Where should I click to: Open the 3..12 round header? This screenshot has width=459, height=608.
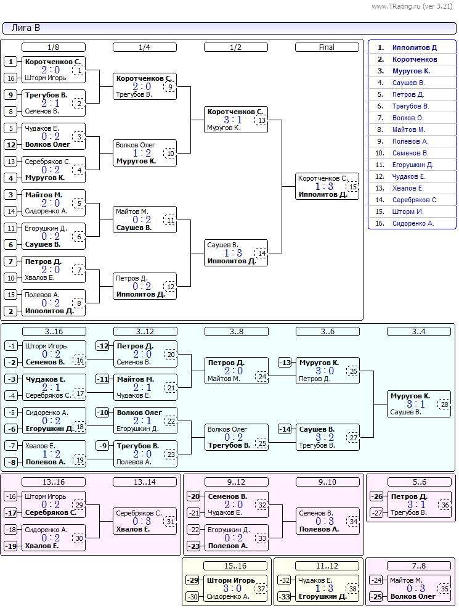pos(145,332)
